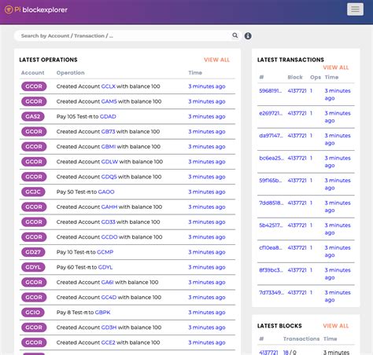
Task: Click the GCJC account badge
Action: click(x=33, y=192)
